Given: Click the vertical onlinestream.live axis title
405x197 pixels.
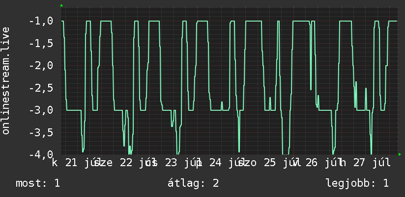Looking at the screenshot, I should pyautogui.click(x=5, y=80).
